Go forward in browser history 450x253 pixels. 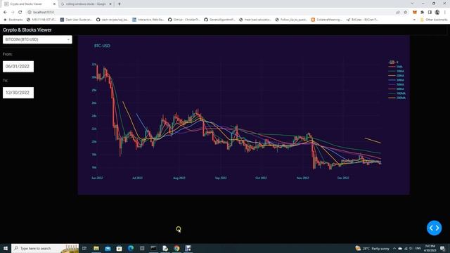pyautogui.click(x=13, y=12)
